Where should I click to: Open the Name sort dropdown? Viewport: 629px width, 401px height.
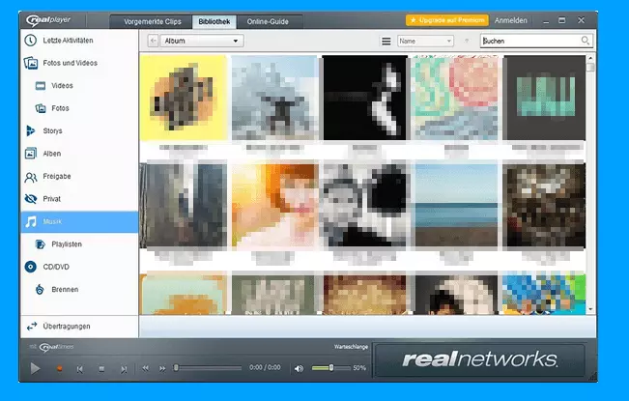coord(425,42)
